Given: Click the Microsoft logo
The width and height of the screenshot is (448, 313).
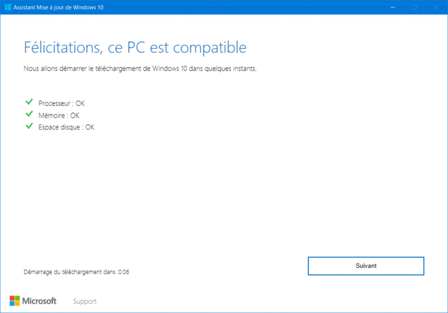Looking at the screenshot, I should tap(33, 301).
